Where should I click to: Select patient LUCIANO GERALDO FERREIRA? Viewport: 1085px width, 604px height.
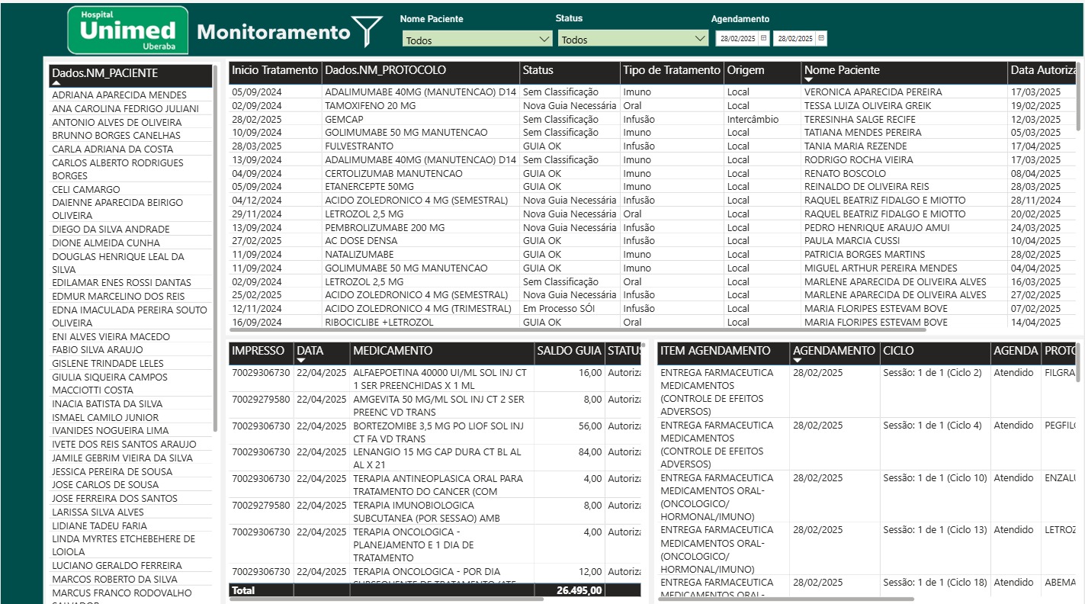(117, 566)
